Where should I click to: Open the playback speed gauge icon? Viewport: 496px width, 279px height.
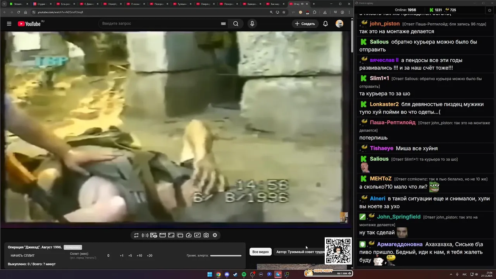tap(189, 235)
